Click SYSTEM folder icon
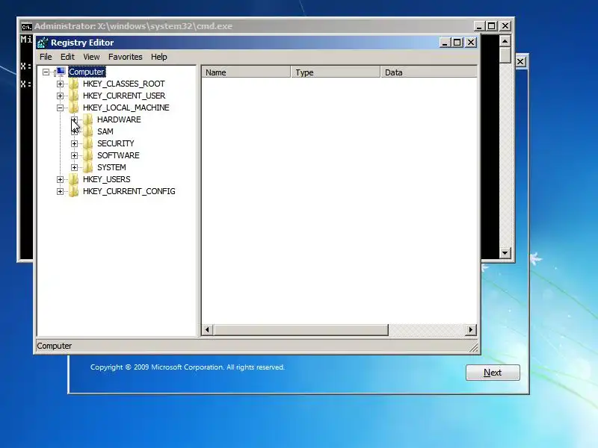This screenshot has width=598, height=448. tap(87, 167)
